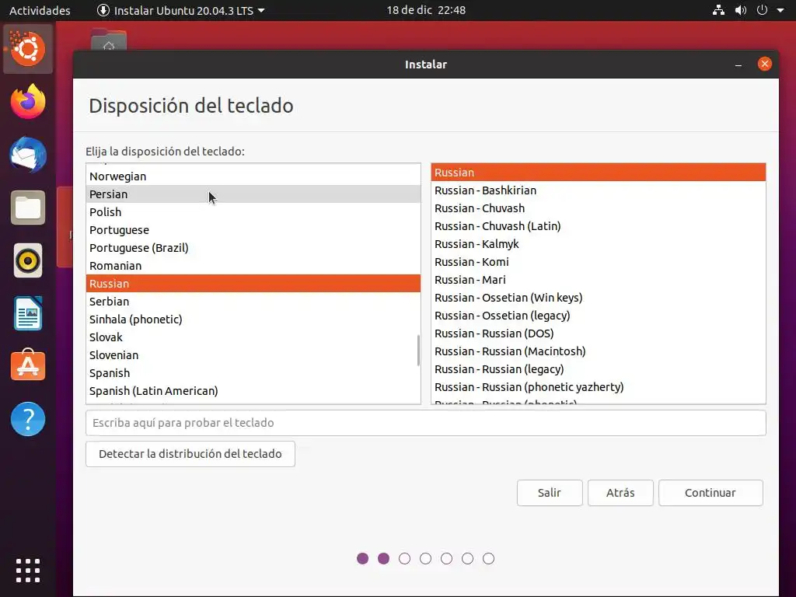796x597 pixels.
Task: Click the volume icon in top bar
Action: click(x=741, y=10)
